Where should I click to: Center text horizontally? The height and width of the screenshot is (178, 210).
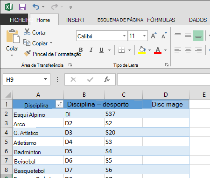188,50
